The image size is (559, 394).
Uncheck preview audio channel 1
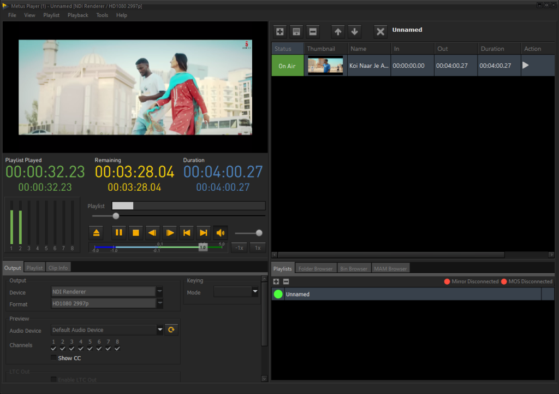53,349
